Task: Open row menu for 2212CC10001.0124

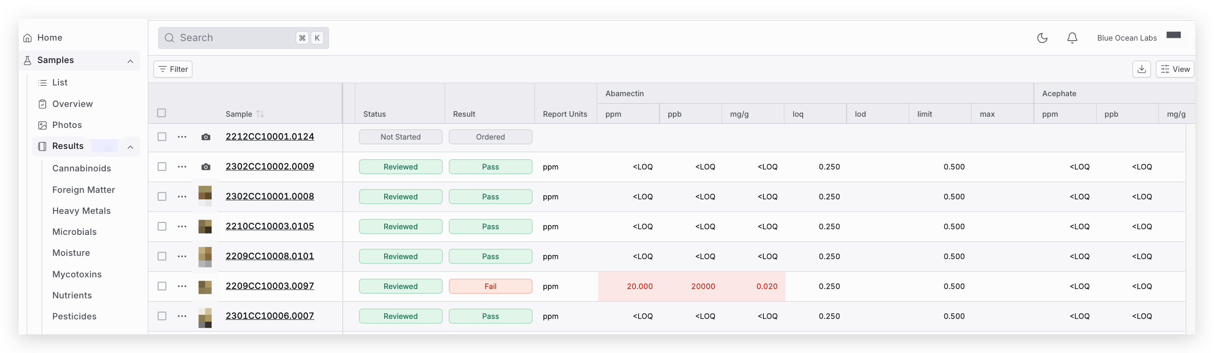Action: pyautogui.click(x=182, y=137)
